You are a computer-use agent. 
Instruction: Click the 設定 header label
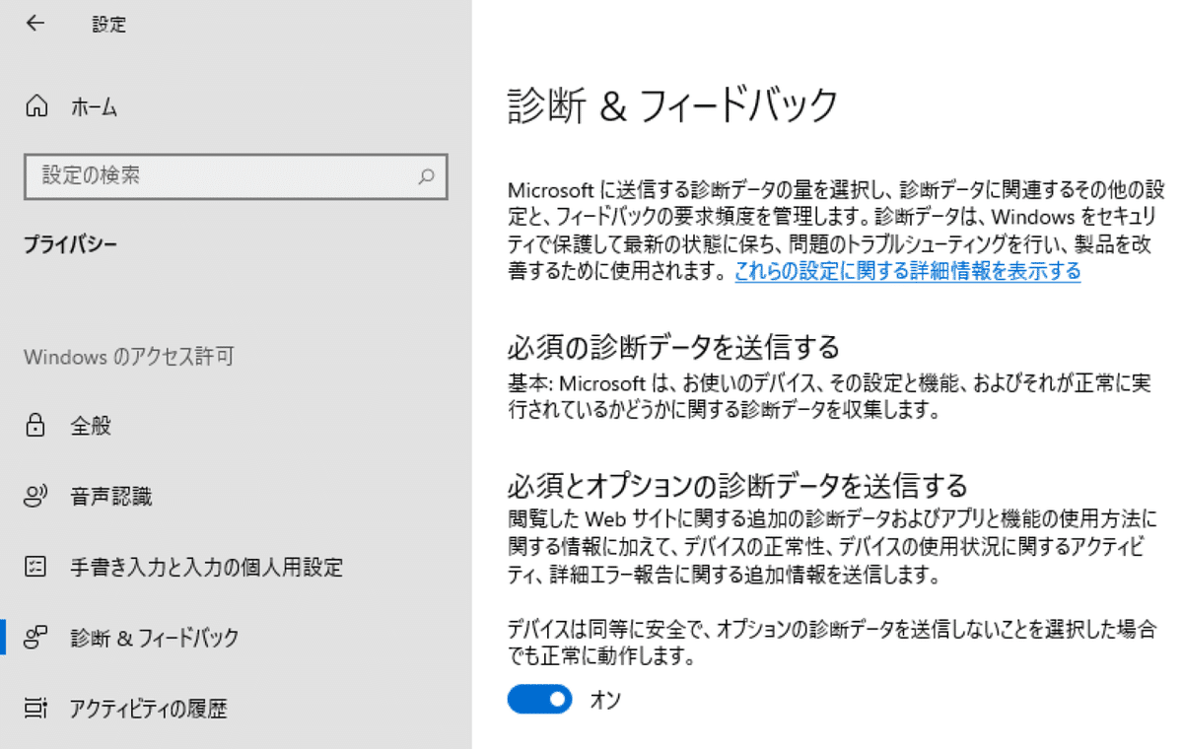(108, 23)
